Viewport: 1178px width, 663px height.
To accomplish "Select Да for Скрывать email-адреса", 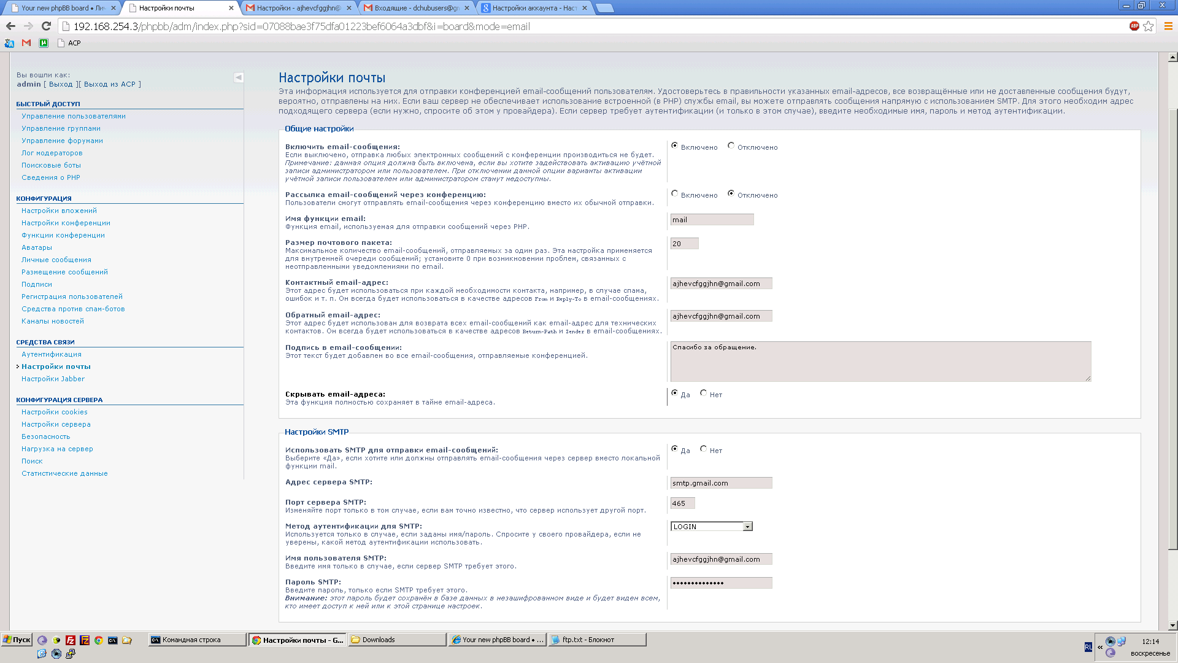I will coord(675,394).
